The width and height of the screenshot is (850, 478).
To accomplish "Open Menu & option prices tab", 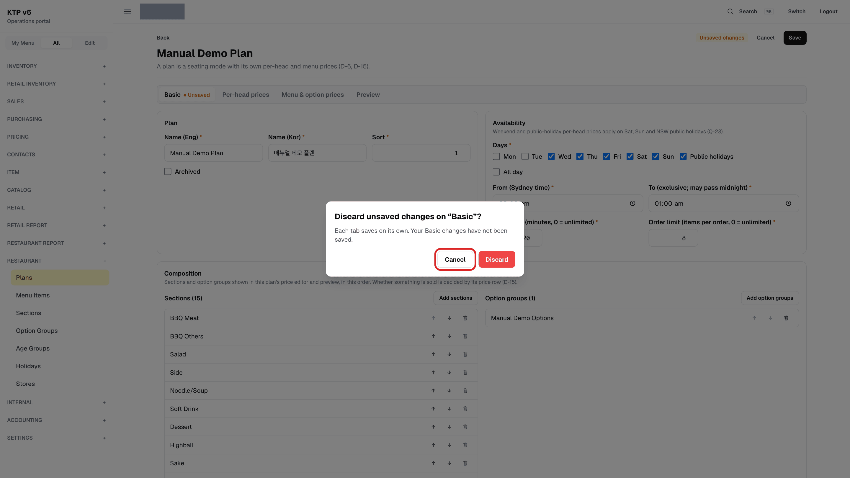I will (313, 95).
